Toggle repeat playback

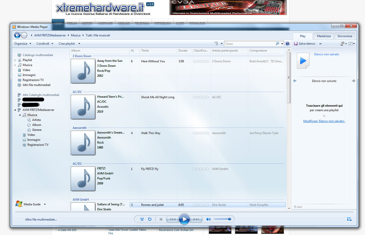(150, 219)
